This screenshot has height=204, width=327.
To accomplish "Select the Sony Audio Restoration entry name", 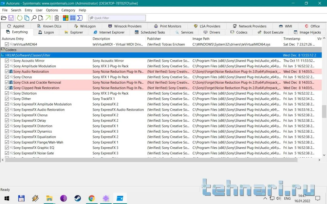I will 31,72.
